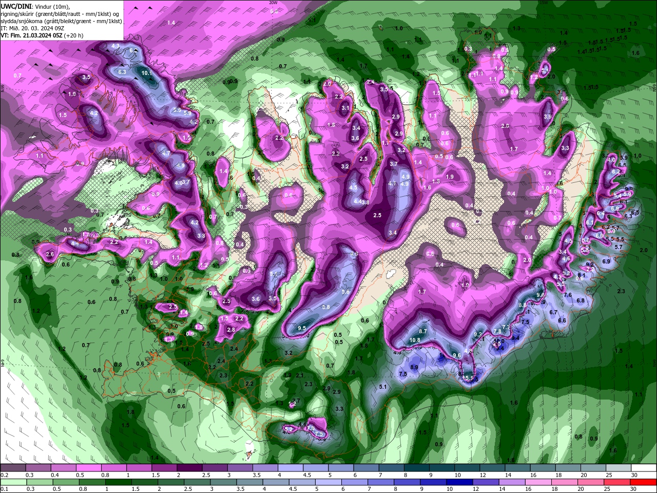Click the '10.1' snowfall value on the map
The height and width of the screenshot is (493, 657).
point(147,73)
